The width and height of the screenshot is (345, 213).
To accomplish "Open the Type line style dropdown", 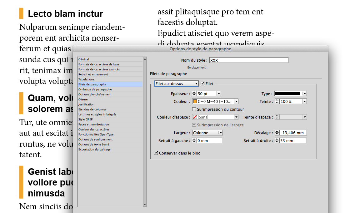I will pyautogui.click(x=304, y=94).
